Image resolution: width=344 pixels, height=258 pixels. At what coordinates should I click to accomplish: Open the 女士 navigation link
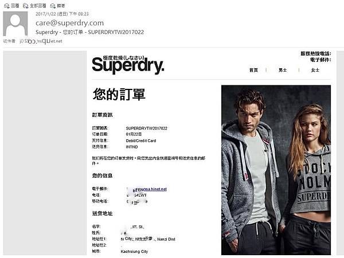315,70
